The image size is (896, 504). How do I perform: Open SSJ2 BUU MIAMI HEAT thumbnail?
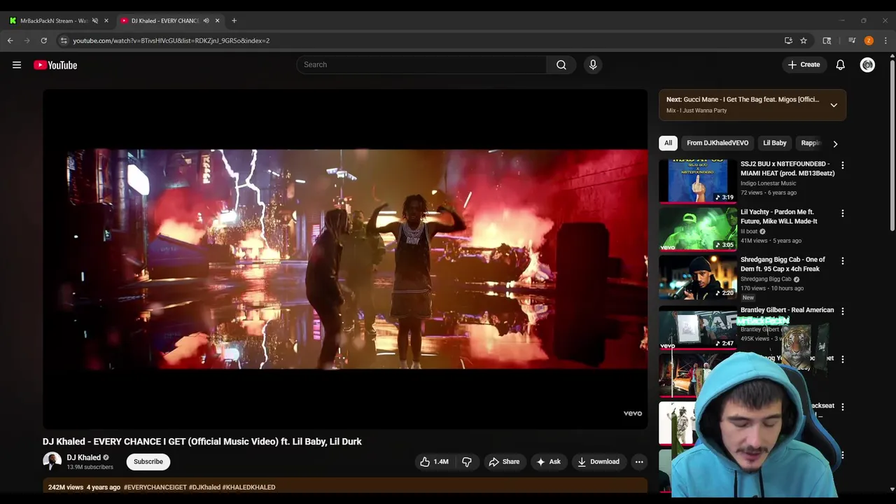[698, 181]
